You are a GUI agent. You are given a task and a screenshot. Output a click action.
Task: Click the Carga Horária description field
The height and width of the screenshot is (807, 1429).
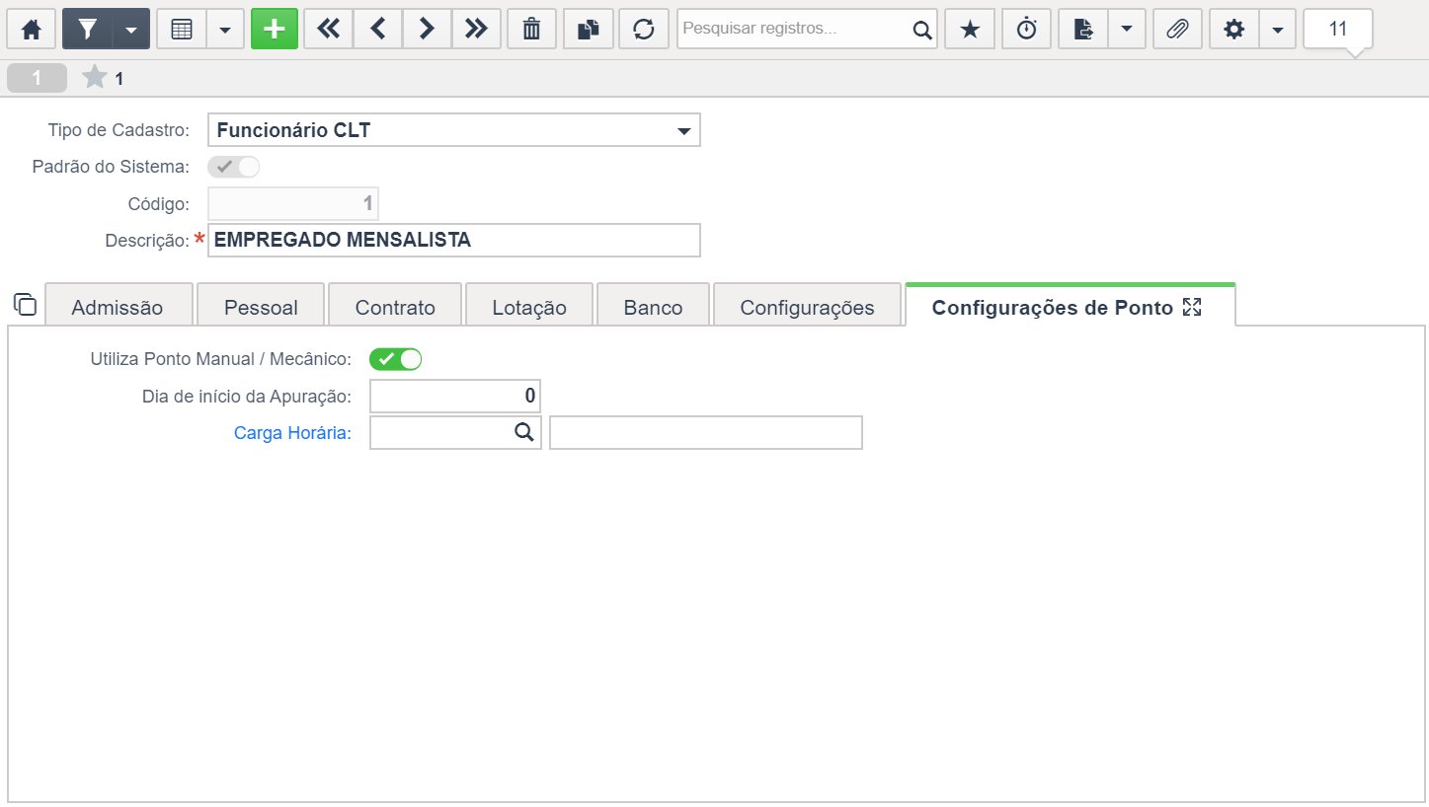[x=706, y=432]
